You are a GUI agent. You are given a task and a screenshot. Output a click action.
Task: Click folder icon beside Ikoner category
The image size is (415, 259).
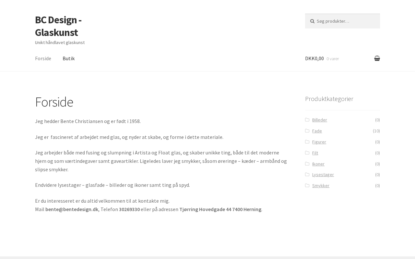(307, 164)
